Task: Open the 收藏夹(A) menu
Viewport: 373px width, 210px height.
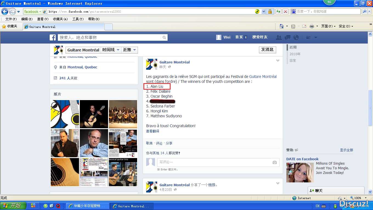Action: tap(60, 19)
